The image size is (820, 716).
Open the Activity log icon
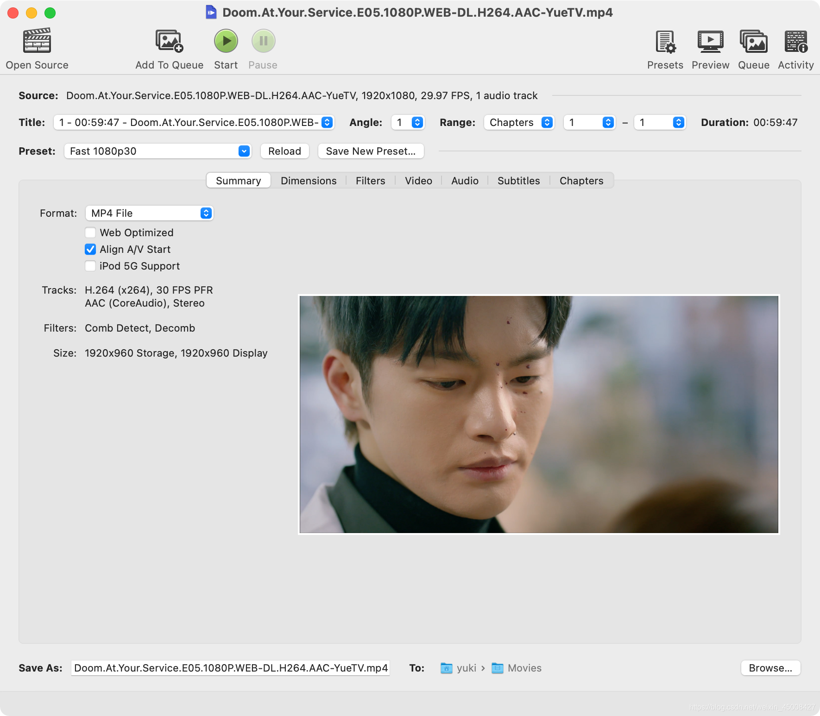(x=796, y=41)
